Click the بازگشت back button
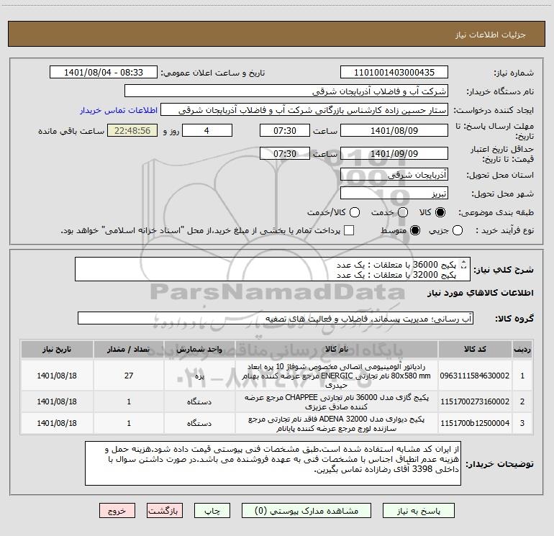 pos(165,511)
